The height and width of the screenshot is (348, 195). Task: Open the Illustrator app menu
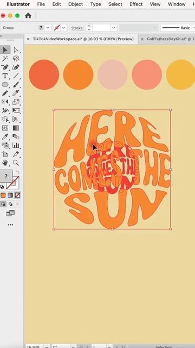18,4
